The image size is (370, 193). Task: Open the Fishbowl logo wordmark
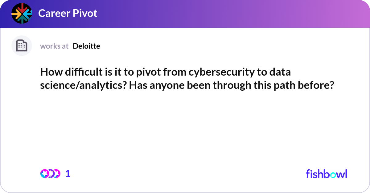pyautogui.click(x=326, y=174)
